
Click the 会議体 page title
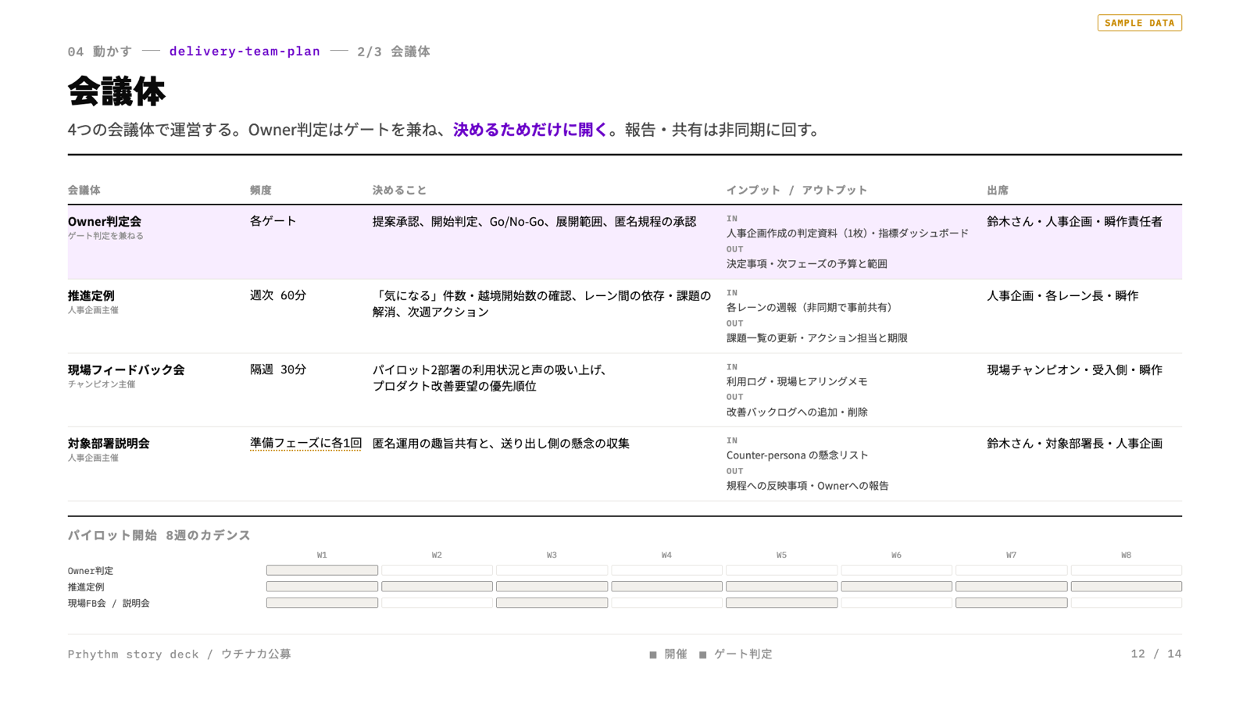click(x=116, y=91)
